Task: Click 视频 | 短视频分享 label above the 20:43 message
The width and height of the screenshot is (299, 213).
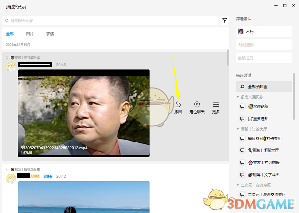Action: pyautogui.click(x=25, y=58)
